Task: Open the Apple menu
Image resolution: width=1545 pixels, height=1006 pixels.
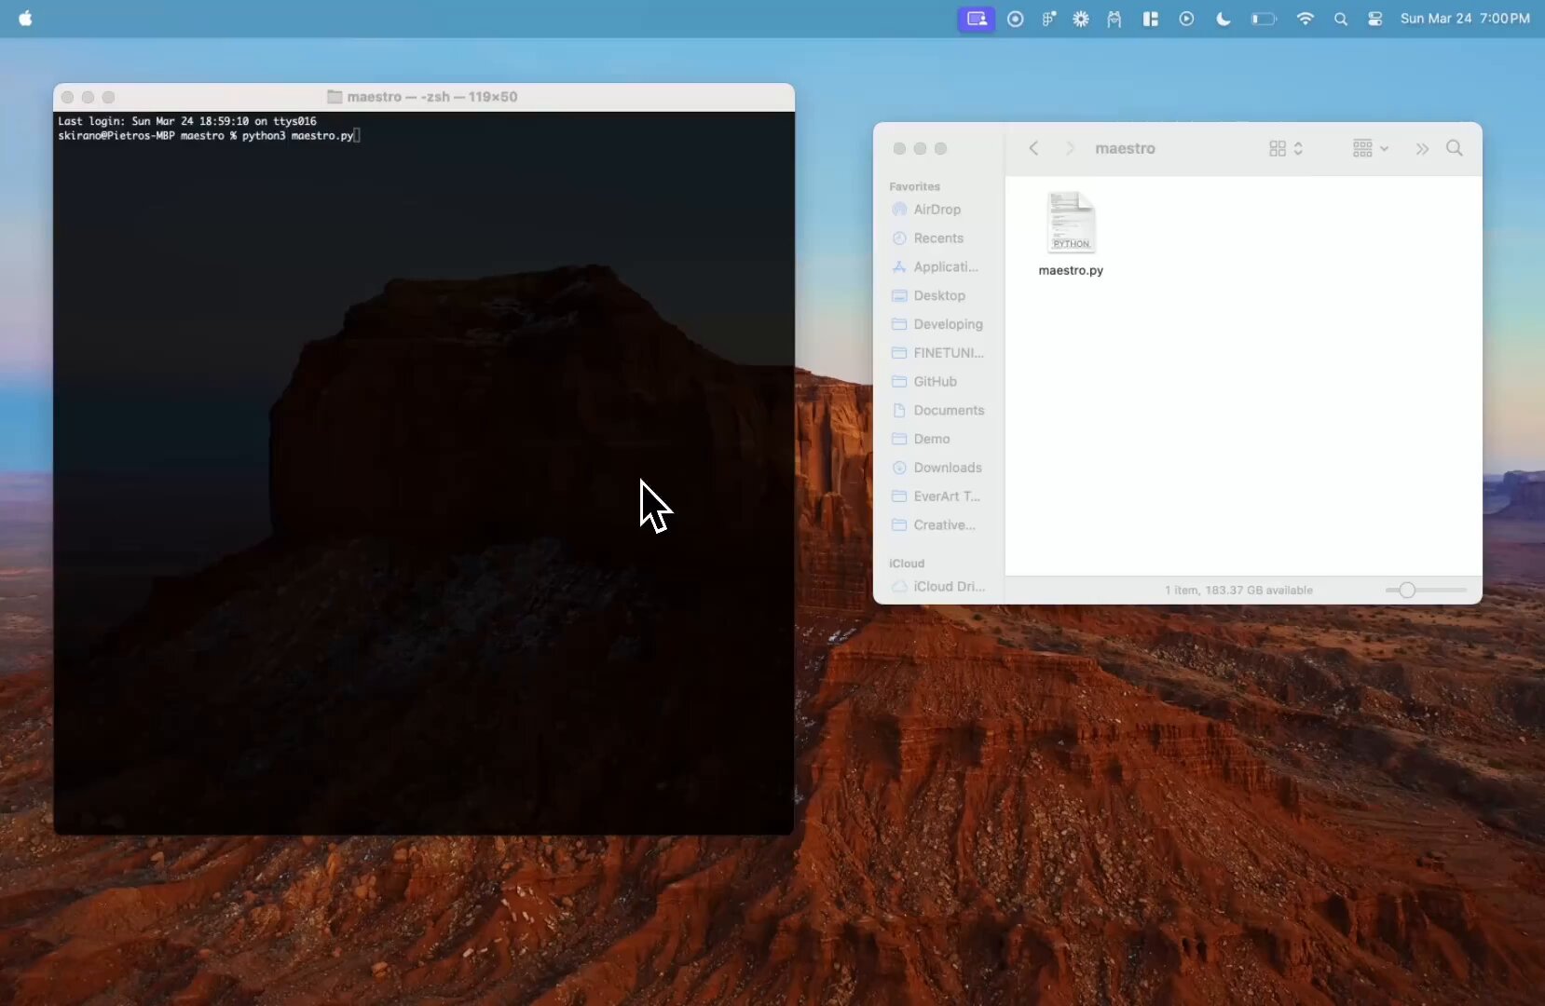Action: point(25,19)
